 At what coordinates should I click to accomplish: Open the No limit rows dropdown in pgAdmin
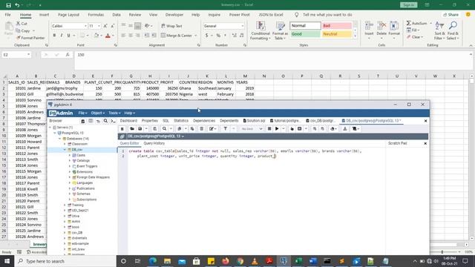click(x=252, y=128)
